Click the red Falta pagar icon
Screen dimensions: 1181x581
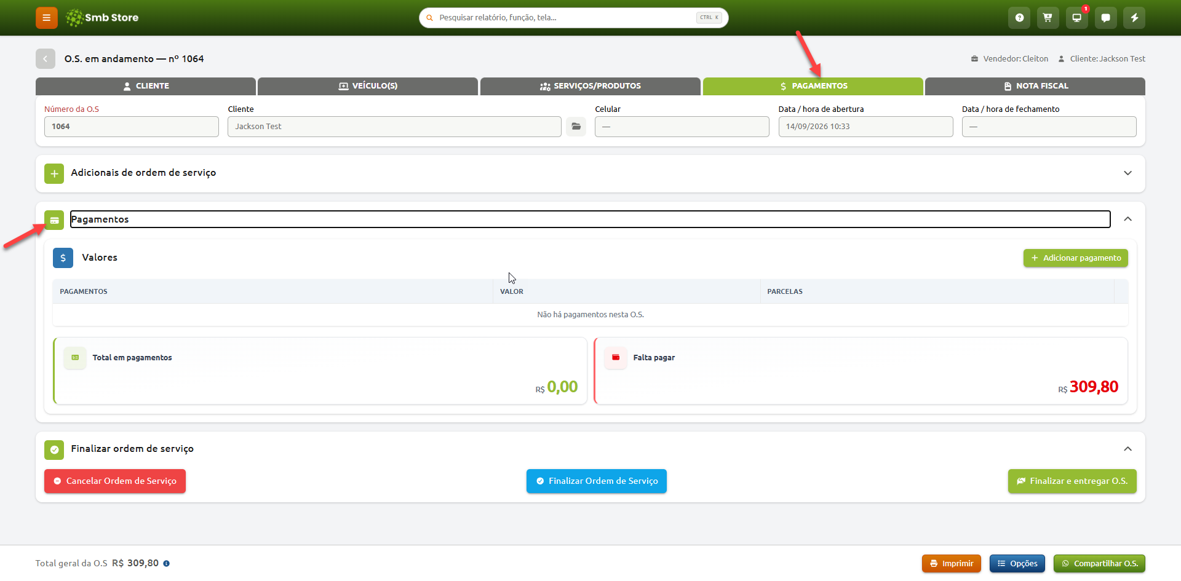616,358
